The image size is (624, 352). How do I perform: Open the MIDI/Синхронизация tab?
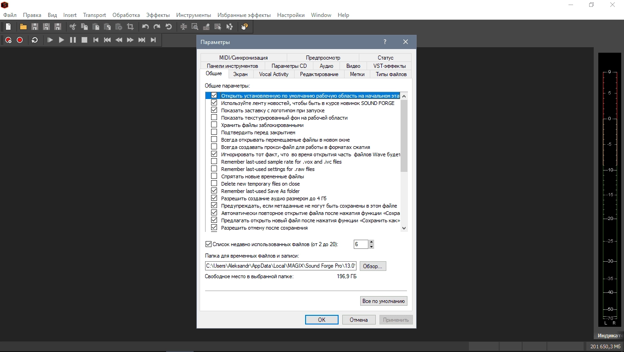[243, 58]
